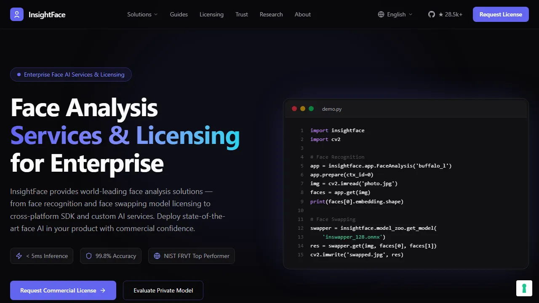
Task: Click code line 'import cv2'
Action: tap(326, 139)
